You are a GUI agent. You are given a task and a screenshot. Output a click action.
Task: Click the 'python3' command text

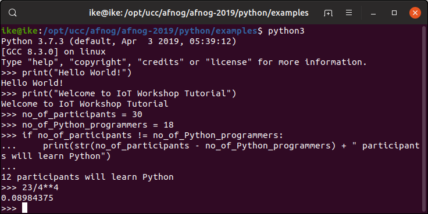[x=286, y=31]
